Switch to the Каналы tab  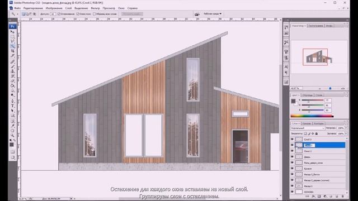tap(307, 123)
